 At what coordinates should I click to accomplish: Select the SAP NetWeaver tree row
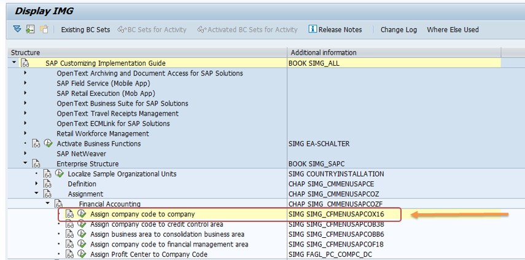pyautogui.click(x=82, y=154)
